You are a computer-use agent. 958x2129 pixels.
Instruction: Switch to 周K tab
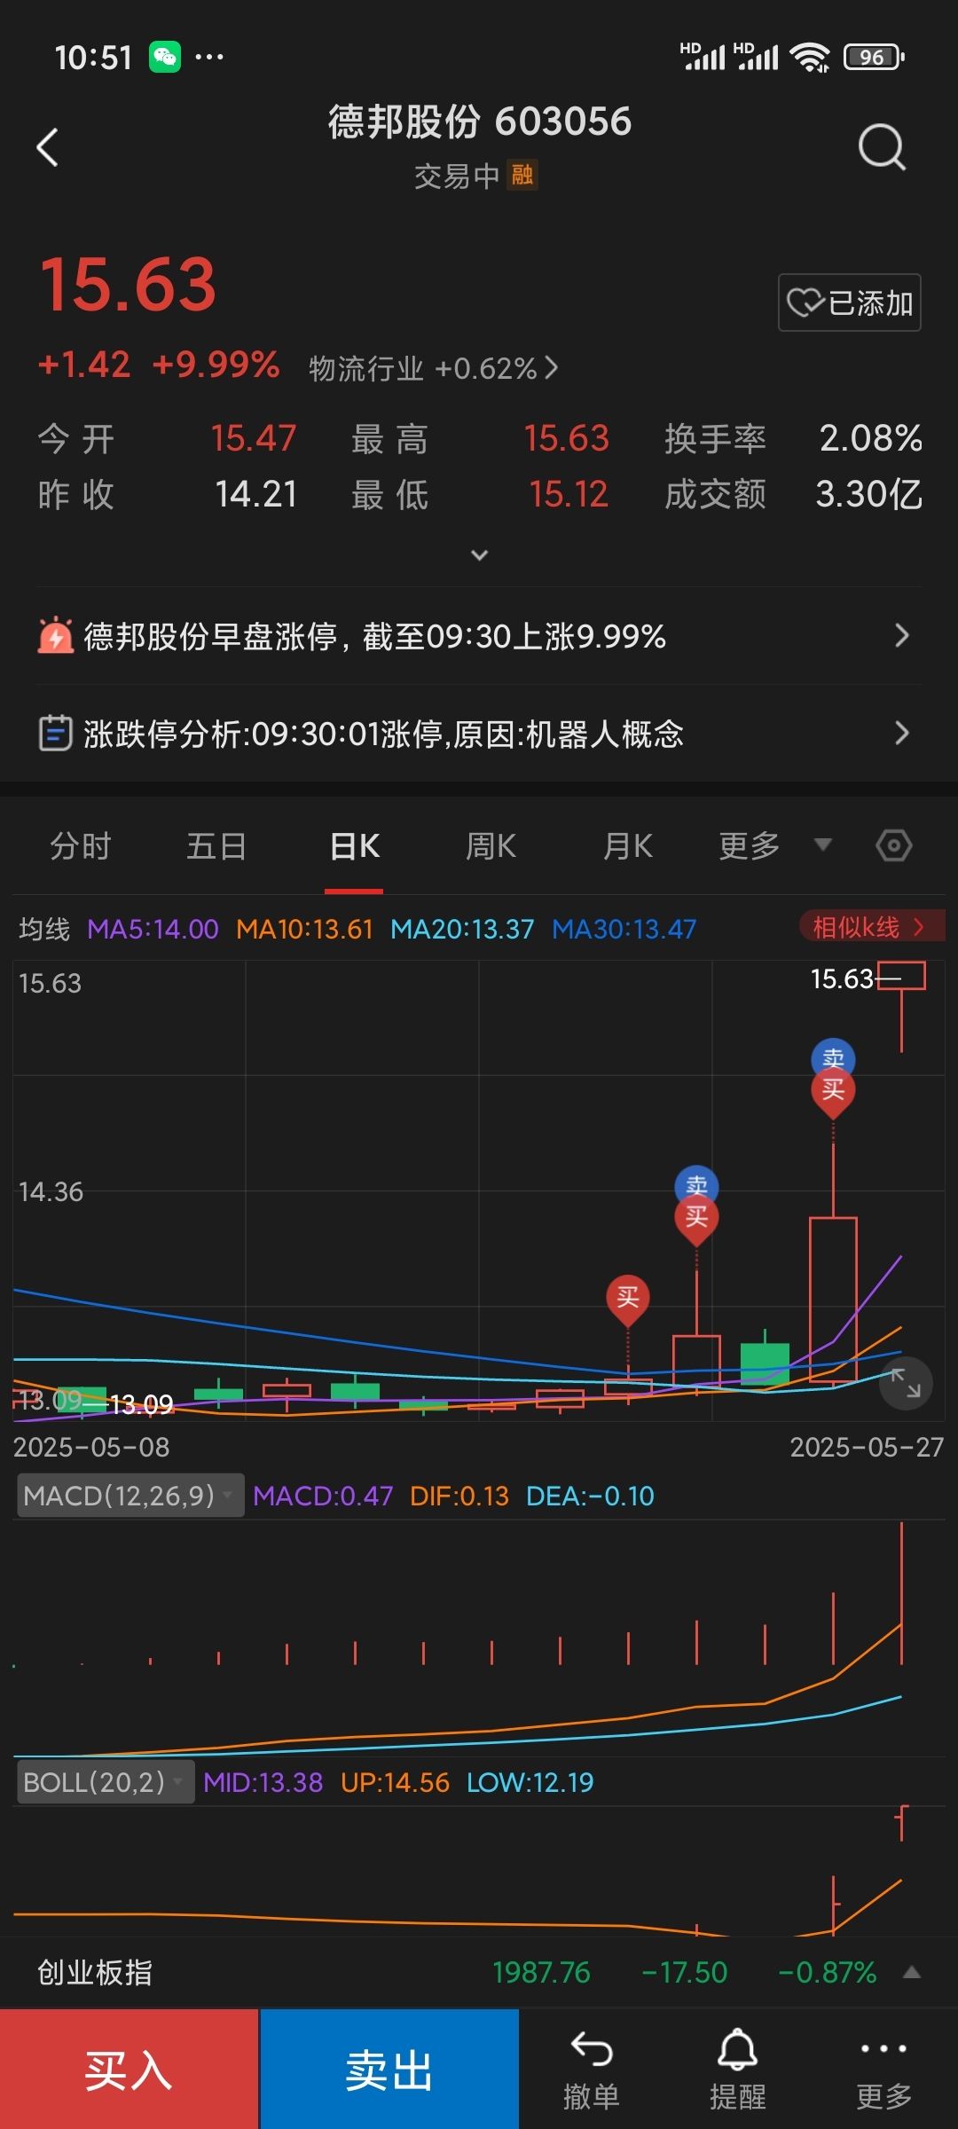(x=491, y=846)
